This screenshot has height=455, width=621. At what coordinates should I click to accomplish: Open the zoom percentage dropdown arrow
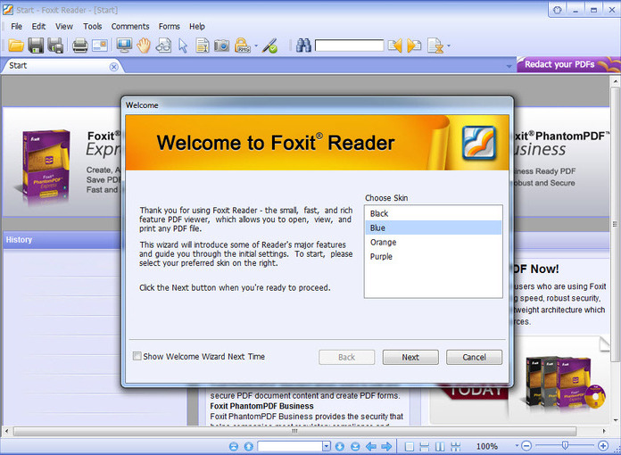(x=517, y=446)
